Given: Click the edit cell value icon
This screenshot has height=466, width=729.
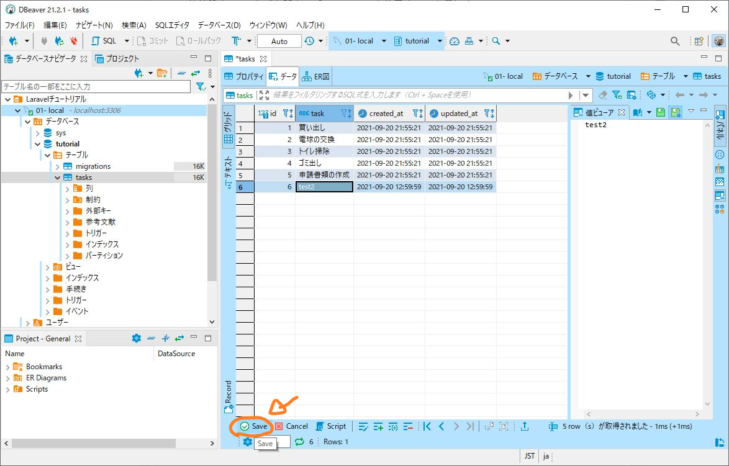Looking at the screenshot, I should point(364,426).
